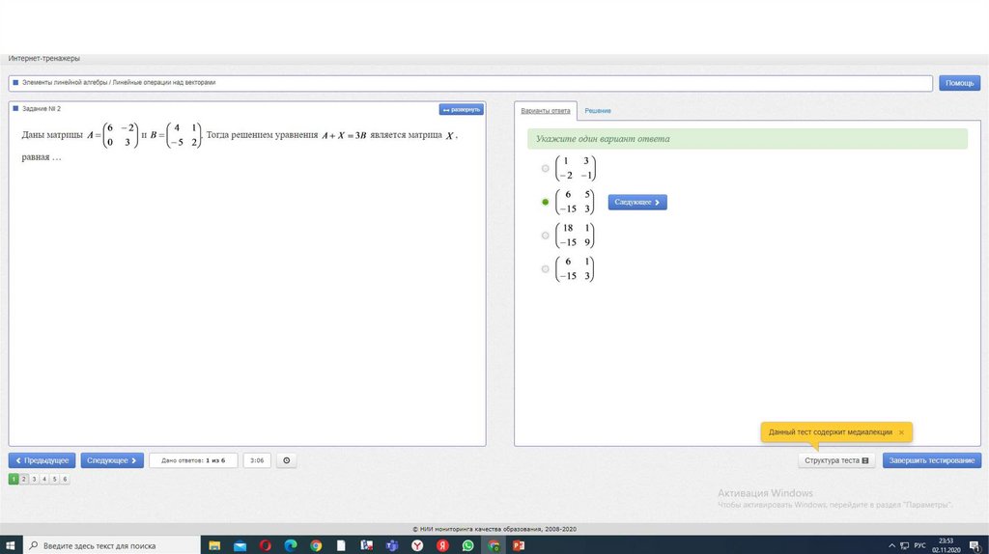Switch to the 'Варианты ответа' tab
Viewport: 989px width, 554px height.
tap(546, 111)
